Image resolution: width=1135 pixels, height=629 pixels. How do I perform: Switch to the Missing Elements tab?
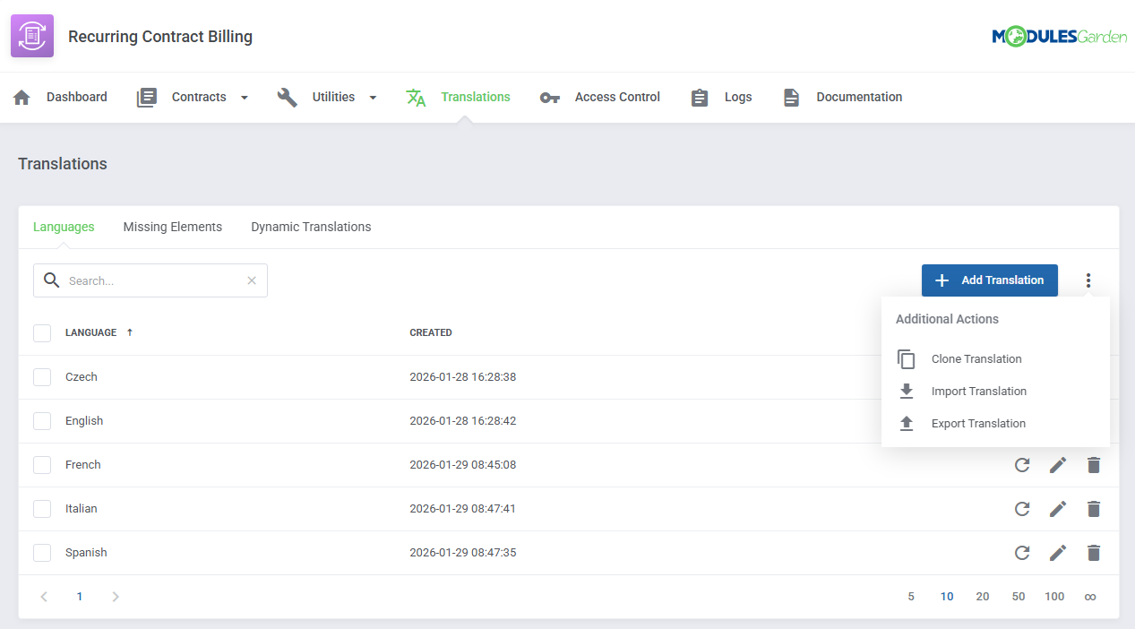(172, 227)
